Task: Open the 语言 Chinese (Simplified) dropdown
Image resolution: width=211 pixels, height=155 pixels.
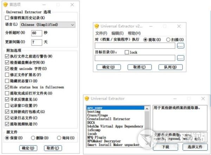Action: tap(47, 25)
